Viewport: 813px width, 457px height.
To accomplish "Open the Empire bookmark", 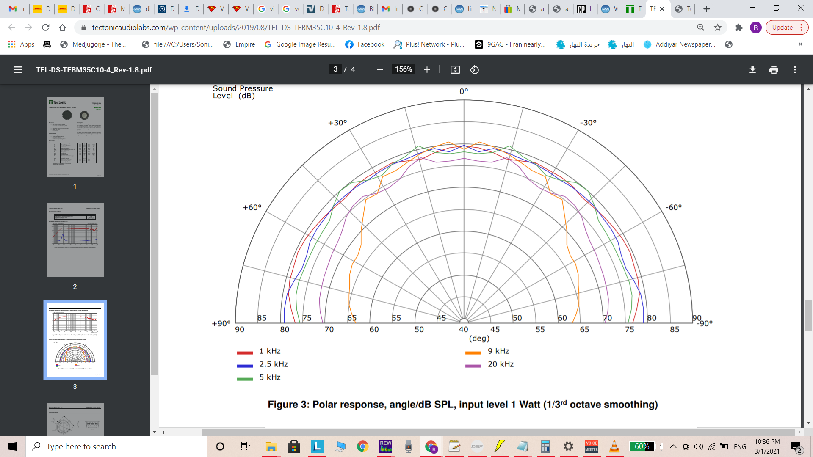I will 239,44.
